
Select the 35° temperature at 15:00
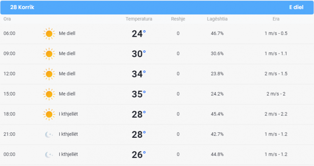coord(139,94)
